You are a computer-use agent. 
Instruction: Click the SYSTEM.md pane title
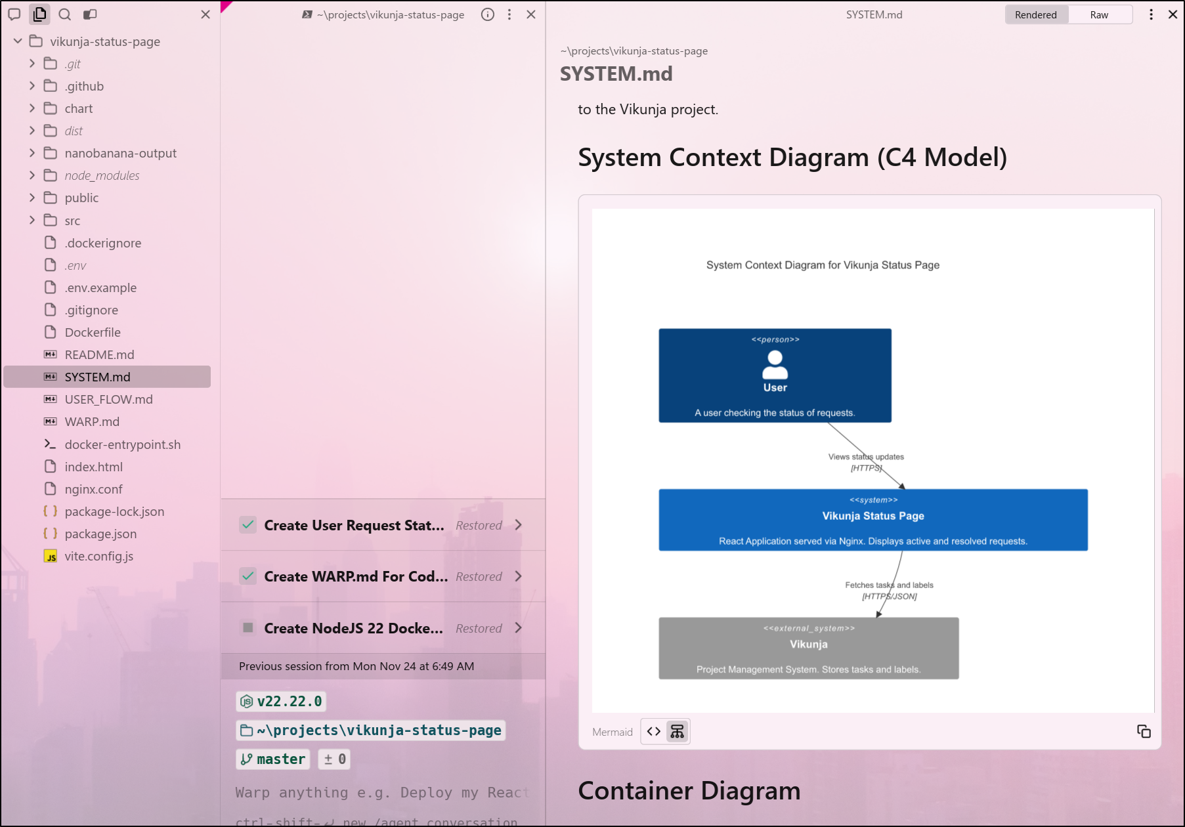click(x=874, y=14)
